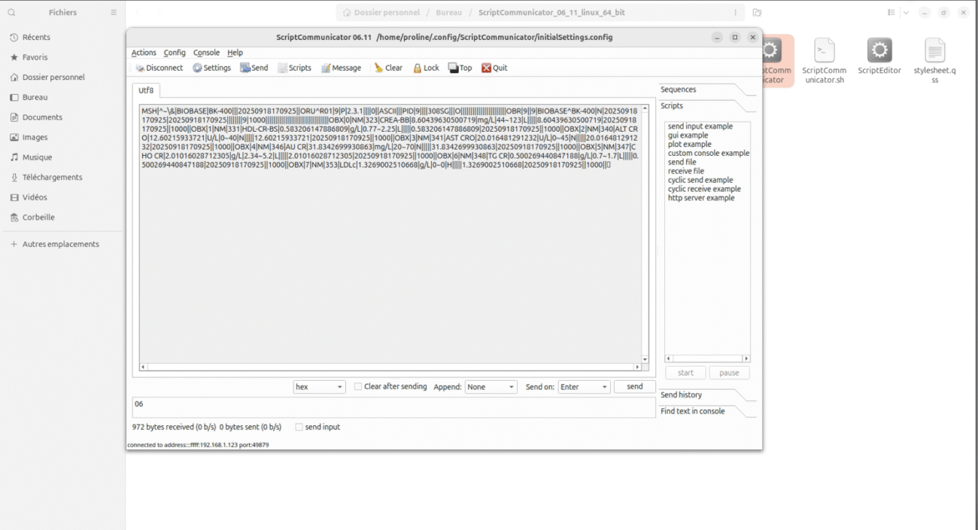Open the Send on dropdown set to Enter

584,387
